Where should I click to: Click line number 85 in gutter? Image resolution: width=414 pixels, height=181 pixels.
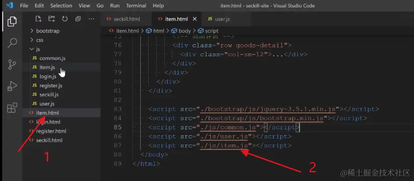click(118, 127)
